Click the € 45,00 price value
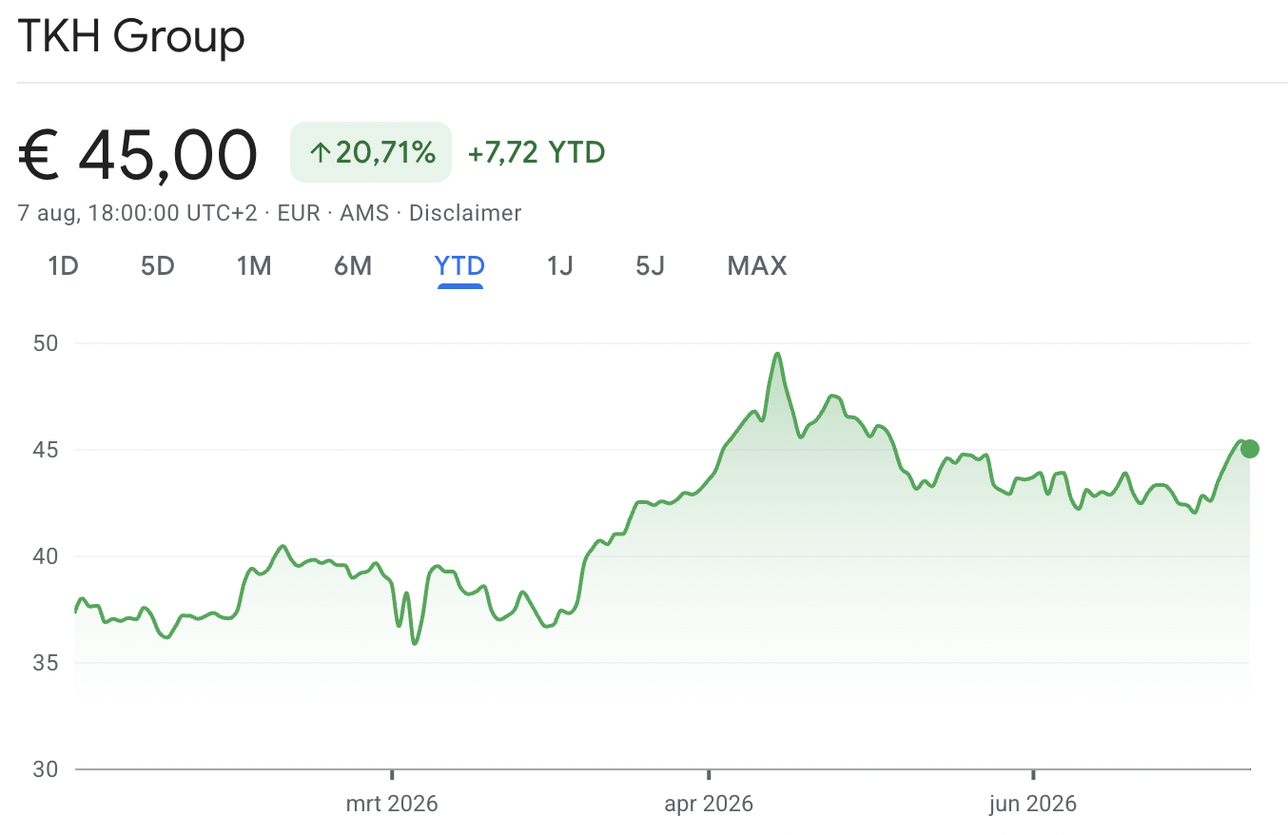 click(138, 154)
